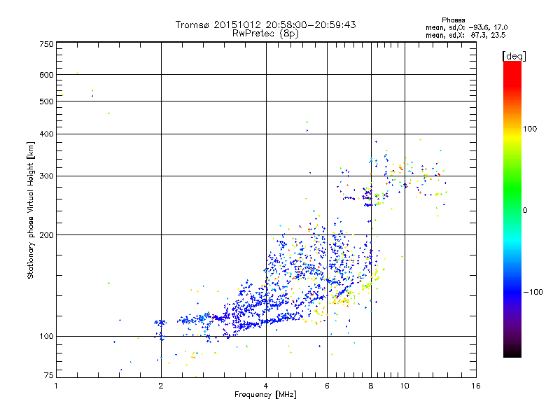The width and height of the screenshot is (560, 420).
Task: Click the plot title 'Tromsø 20151012 20:58:00-20:59:43'
Action: point(265,24)
